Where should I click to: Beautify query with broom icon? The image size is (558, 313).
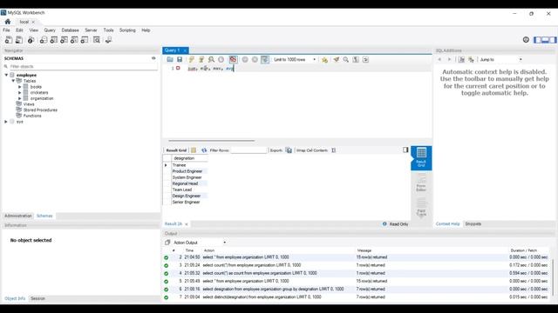pos(336,60)
